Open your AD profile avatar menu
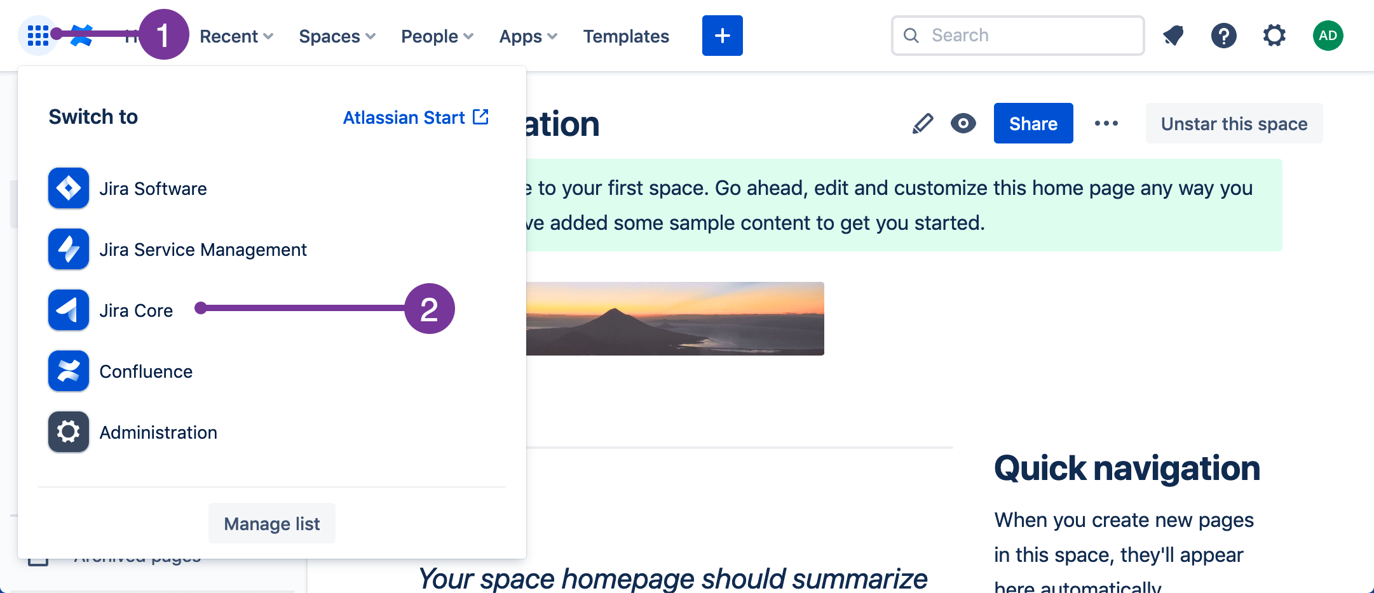 click(x=1328, y=36)
